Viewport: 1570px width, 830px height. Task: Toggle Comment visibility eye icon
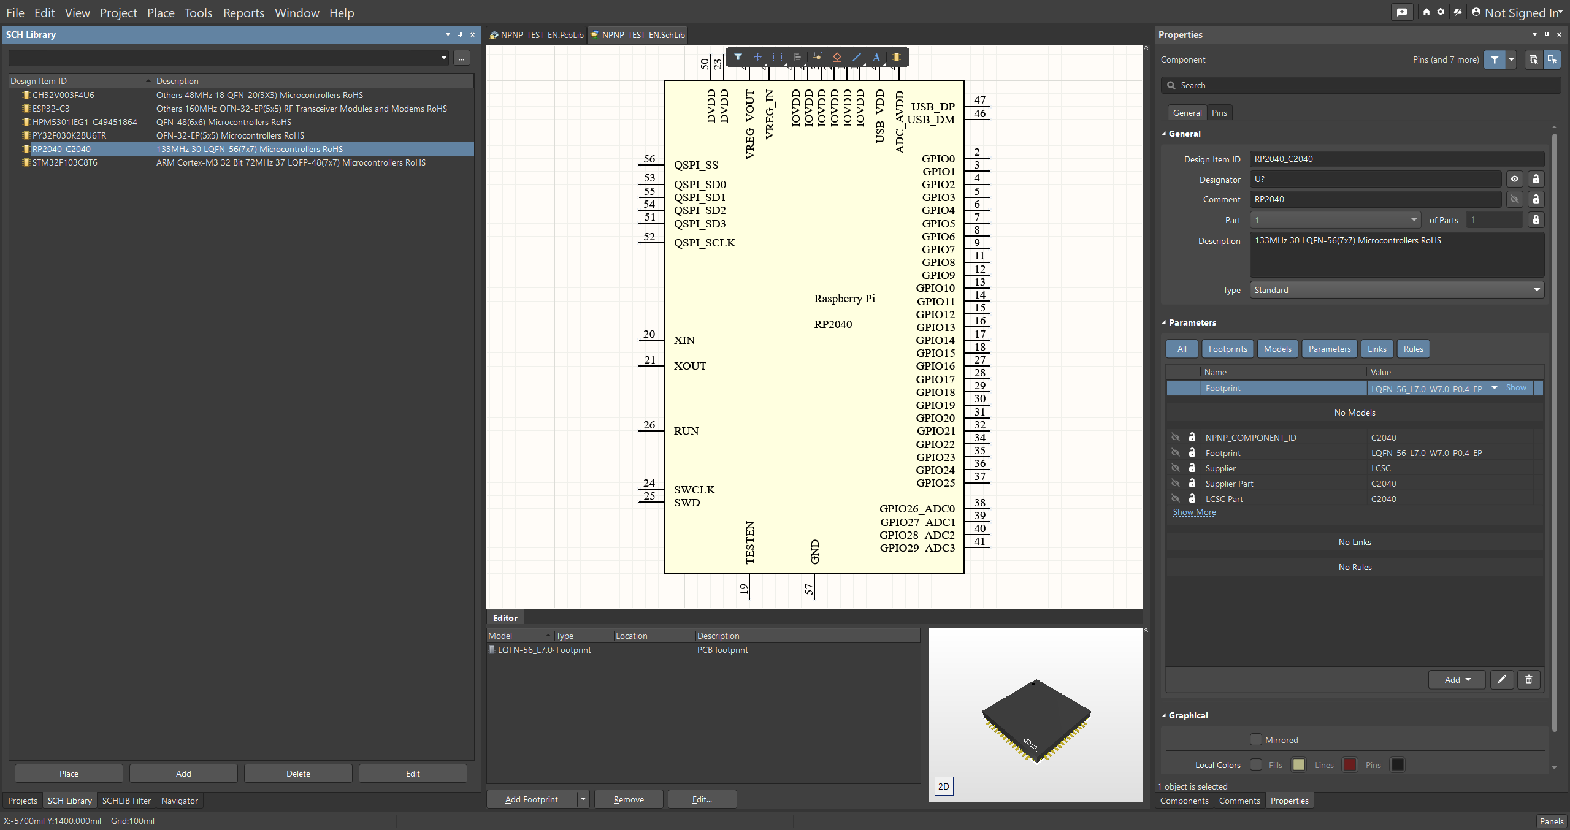[x=1515, y=199]
